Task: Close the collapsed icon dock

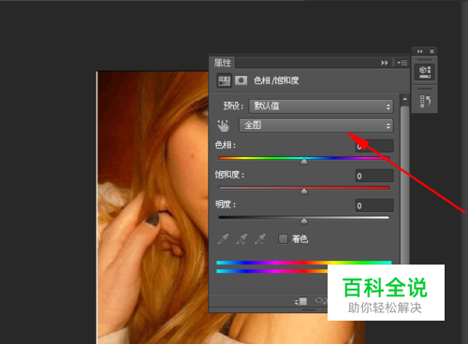Action: tap(431, 51)
